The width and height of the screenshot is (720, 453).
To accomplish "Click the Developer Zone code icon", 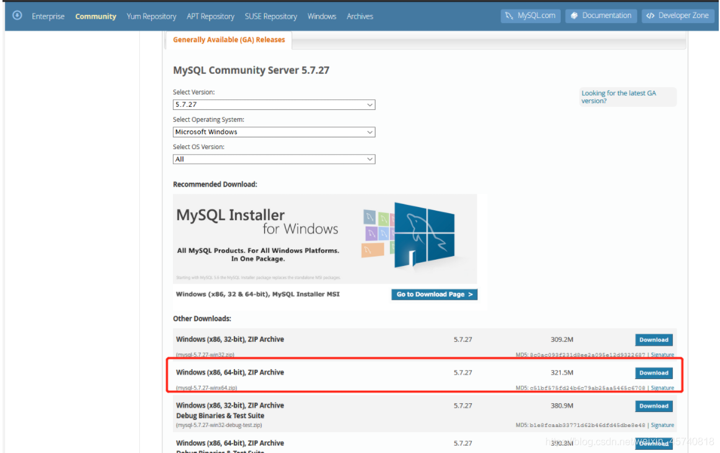I will click(650, 16).
